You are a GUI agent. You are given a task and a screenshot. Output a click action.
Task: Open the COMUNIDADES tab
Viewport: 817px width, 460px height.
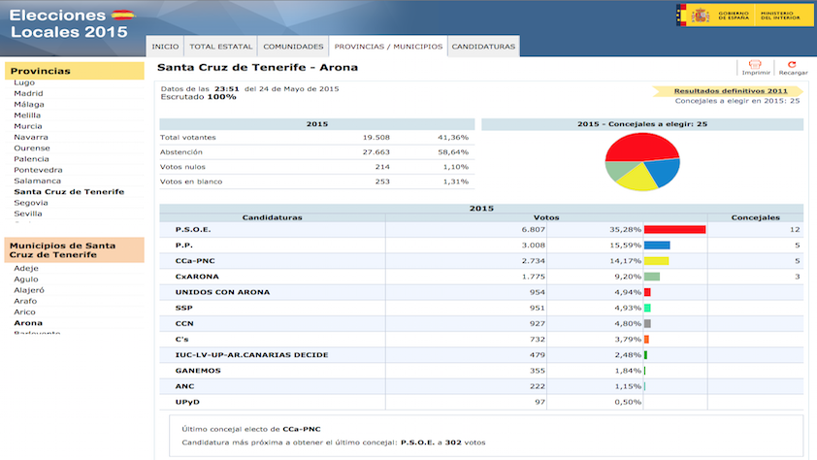293,47
